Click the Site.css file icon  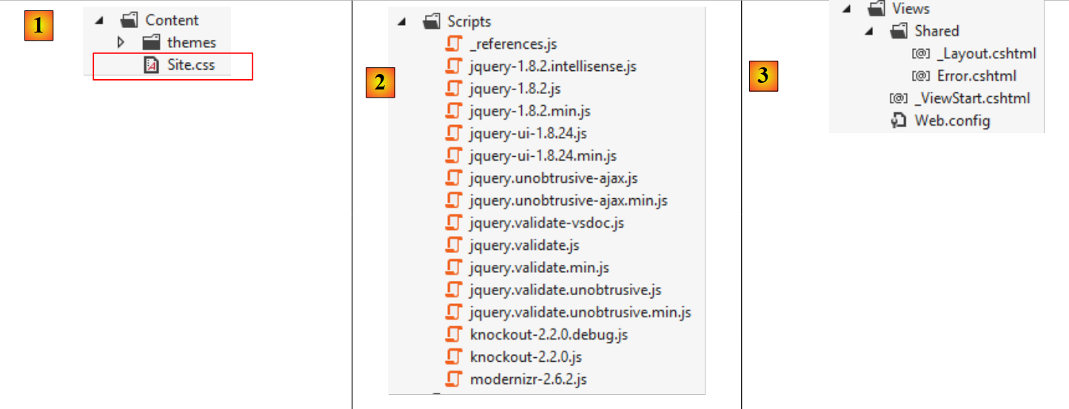click(151, 65)
